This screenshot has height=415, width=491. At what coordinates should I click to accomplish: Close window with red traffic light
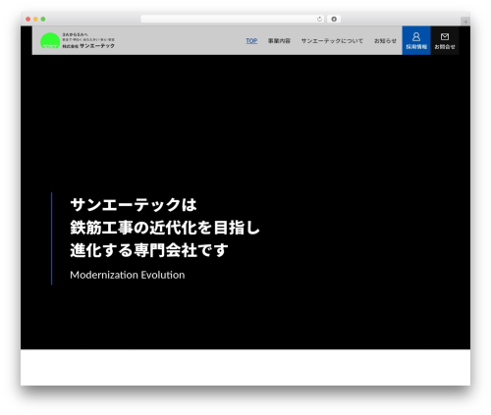(x=28, y=19)
